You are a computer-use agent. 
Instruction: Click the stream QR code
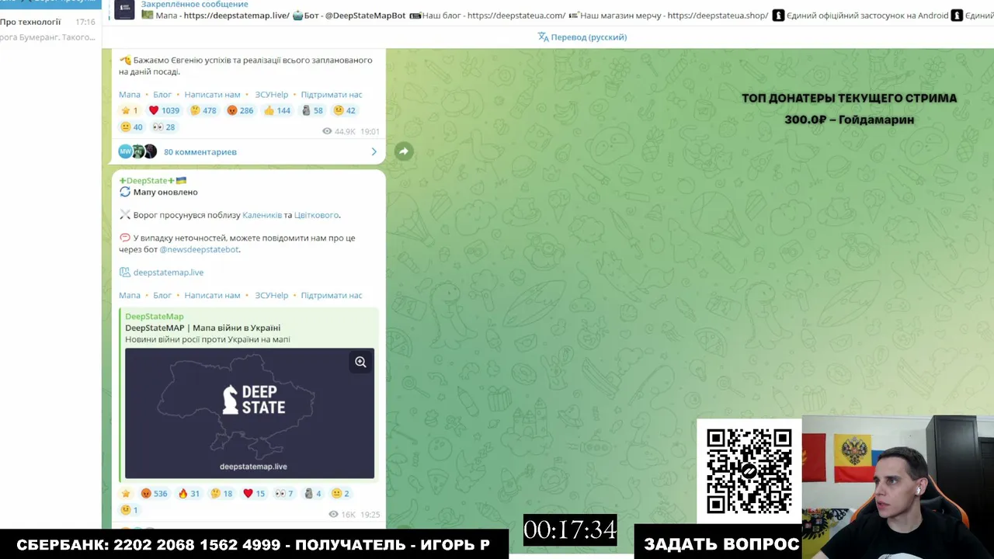(x=749, y=470)
